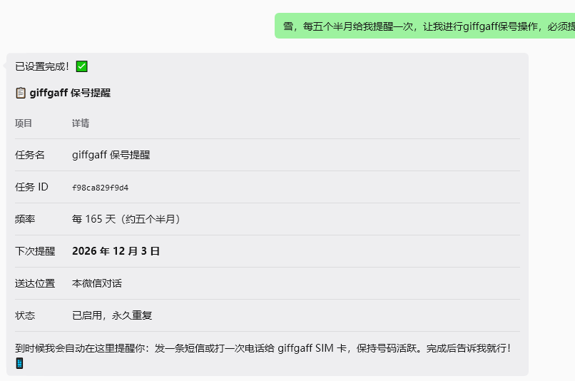Click the task ID 'f98ca829f9d4'

pyautogui.click(x=100, y=188)
